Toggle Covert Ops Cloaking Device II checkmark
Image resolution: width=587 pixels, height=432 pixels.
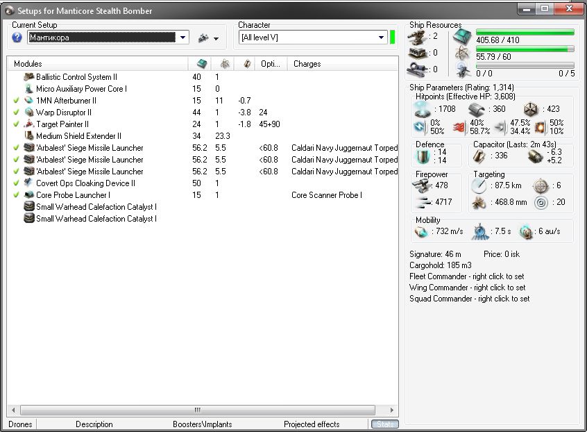pos(16,183)
